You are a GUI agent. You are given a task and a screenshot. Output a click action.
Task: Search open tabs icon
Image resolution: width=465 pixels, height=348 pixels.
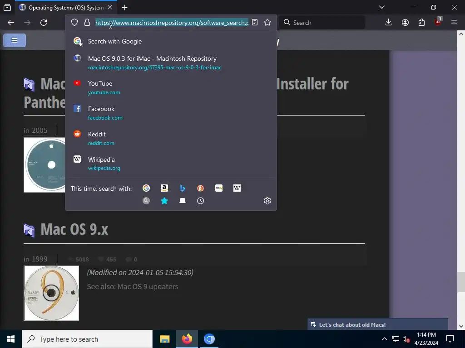[183, 201]
